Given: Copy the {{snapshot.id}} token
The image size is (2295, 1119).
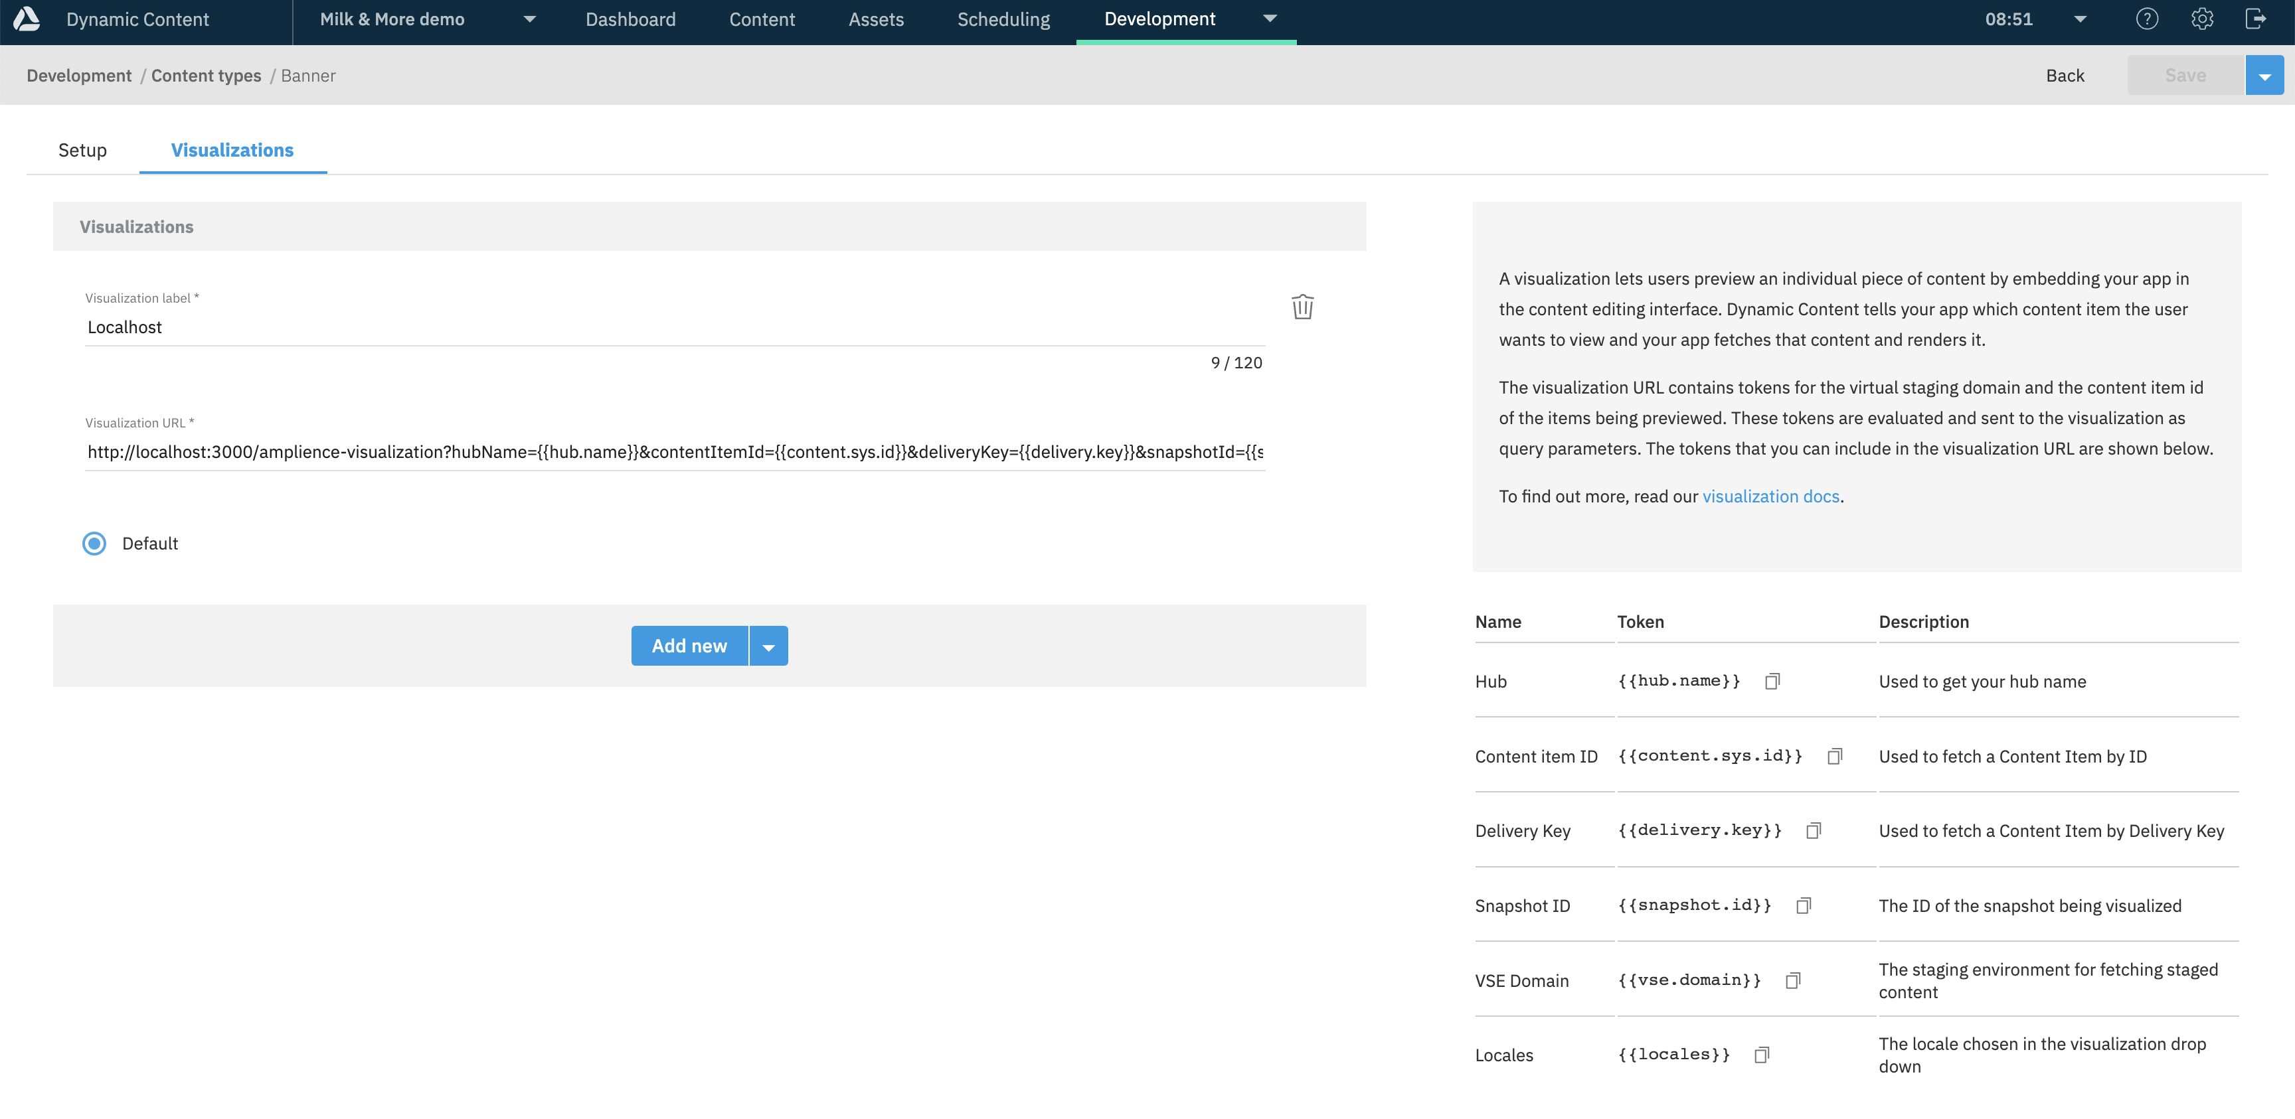Looking at the screenshot, I should (x=1803, y=905).
